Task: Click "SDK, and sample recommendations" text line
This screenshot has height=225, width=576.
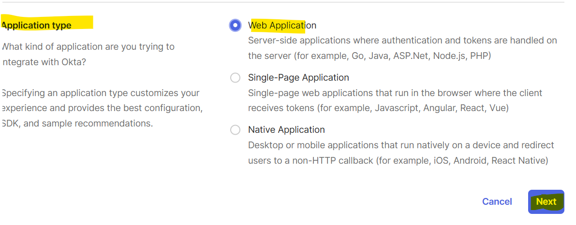Action: pos(77,124)
